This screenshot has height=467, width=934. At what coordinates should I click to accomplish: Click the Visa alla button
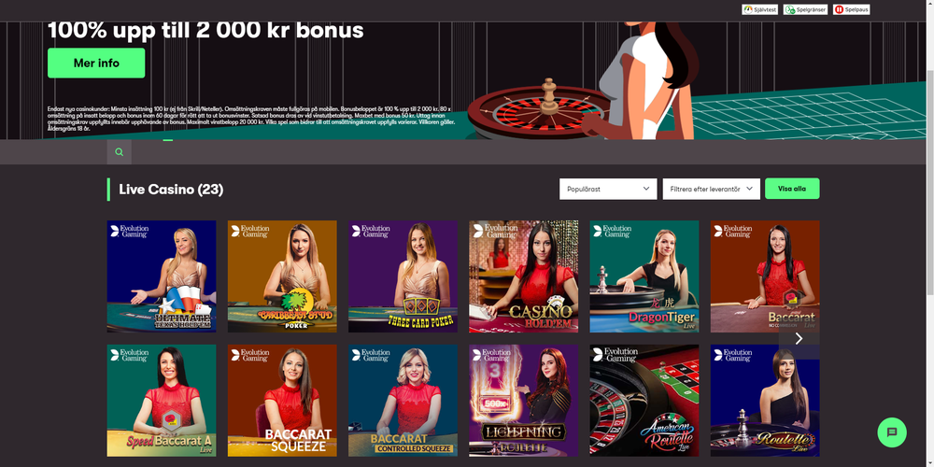(792, 189)
